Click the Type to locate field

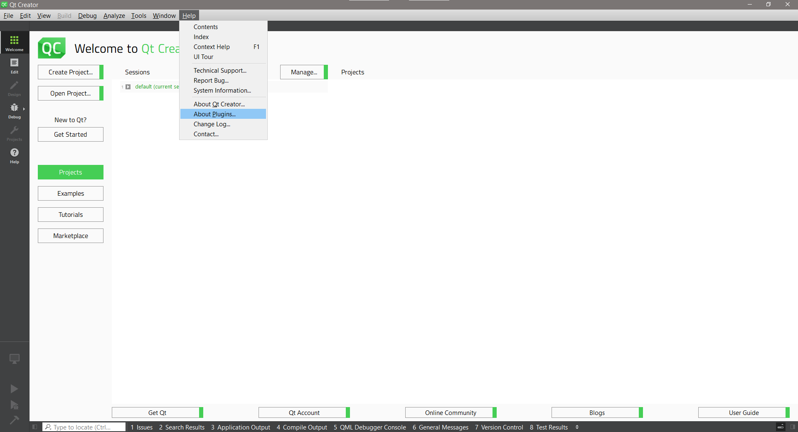click(84, 427)
